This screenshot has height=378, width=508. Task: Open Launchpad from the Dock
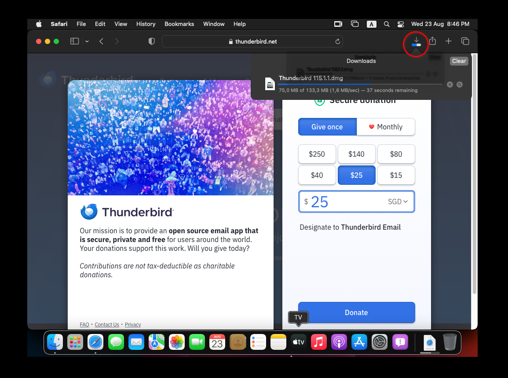[x=75, y=342]
